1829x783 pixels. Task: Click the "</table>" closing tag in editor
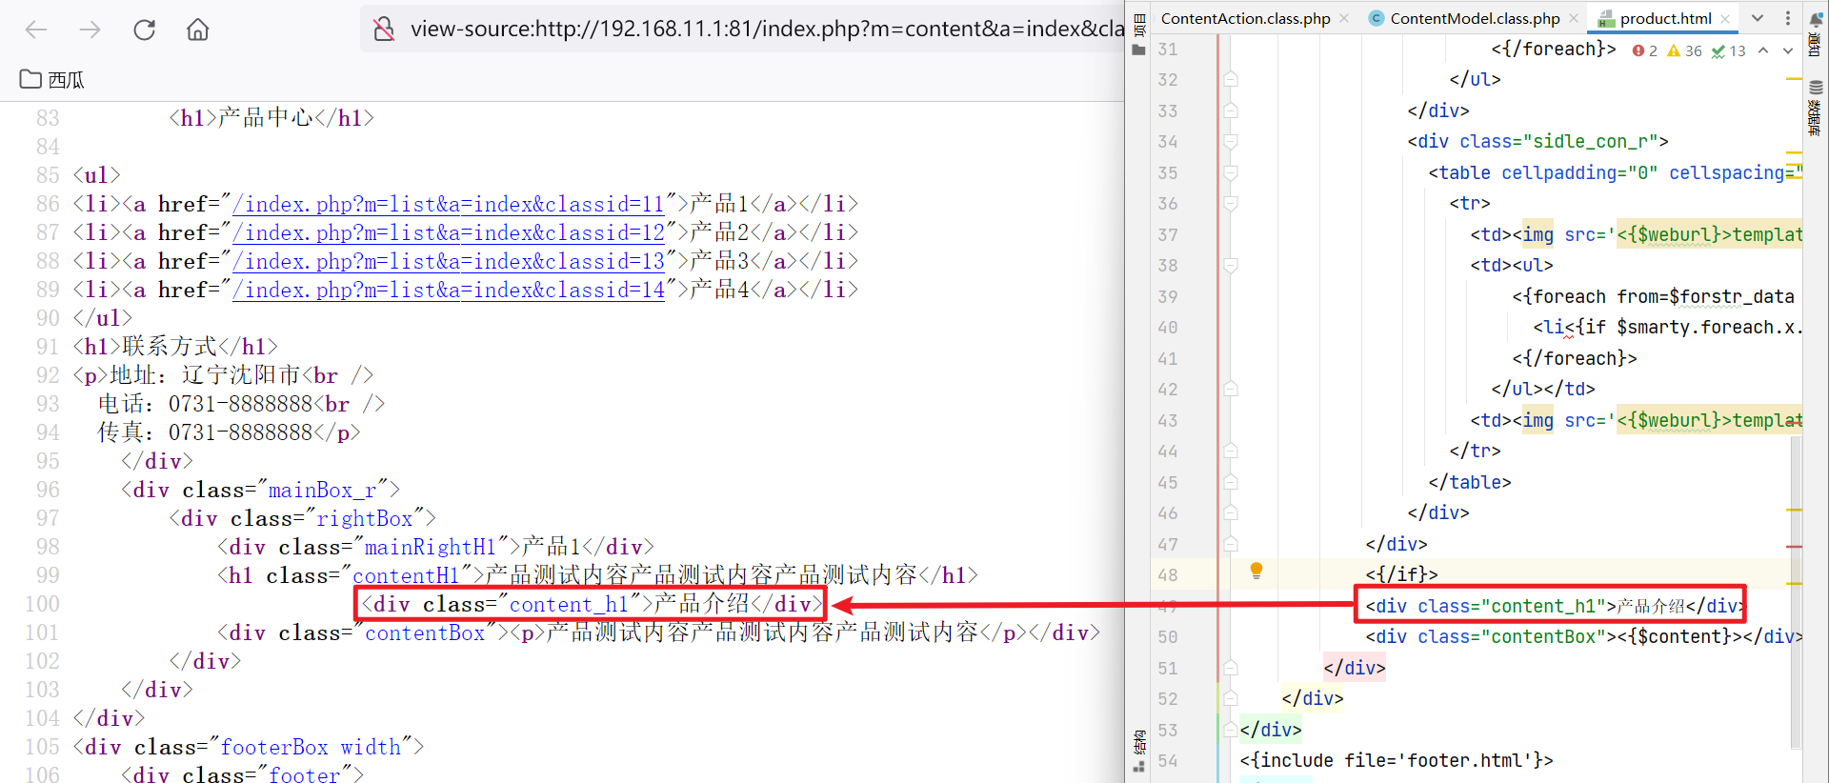(1470, 482)
